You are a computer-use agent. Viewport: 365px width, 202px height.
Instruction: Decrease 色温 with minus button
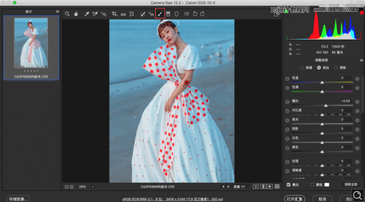pos(287,79)
